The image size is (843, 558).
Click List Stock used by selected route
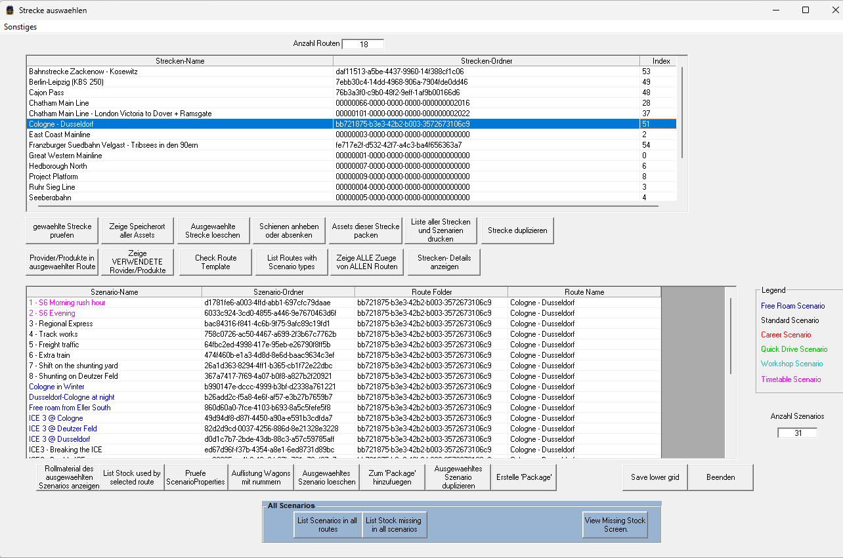(132, 477)
